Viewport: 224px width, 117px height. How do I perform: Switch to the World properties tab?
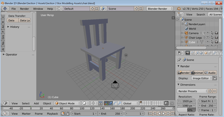tap(201, 53)
